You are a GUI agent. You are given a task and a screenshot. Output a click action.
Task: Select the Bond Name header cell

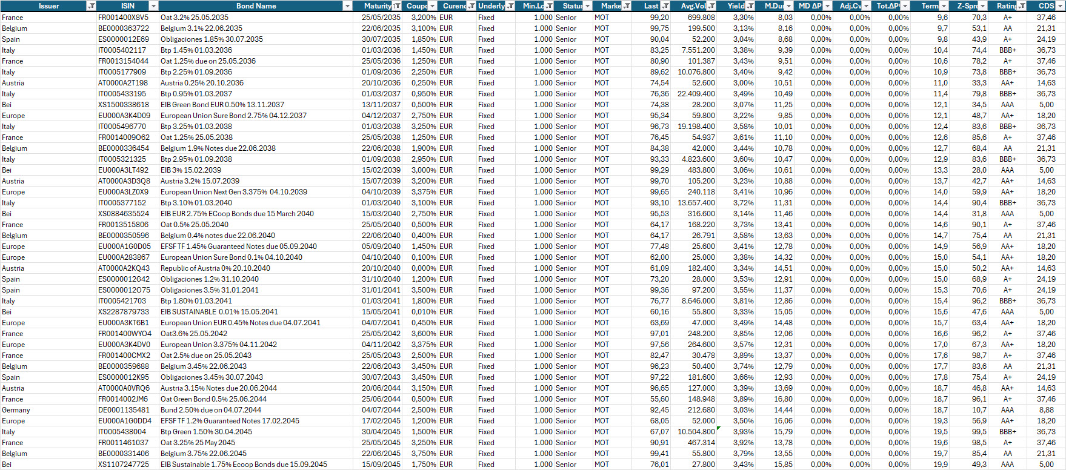[256, 6]
